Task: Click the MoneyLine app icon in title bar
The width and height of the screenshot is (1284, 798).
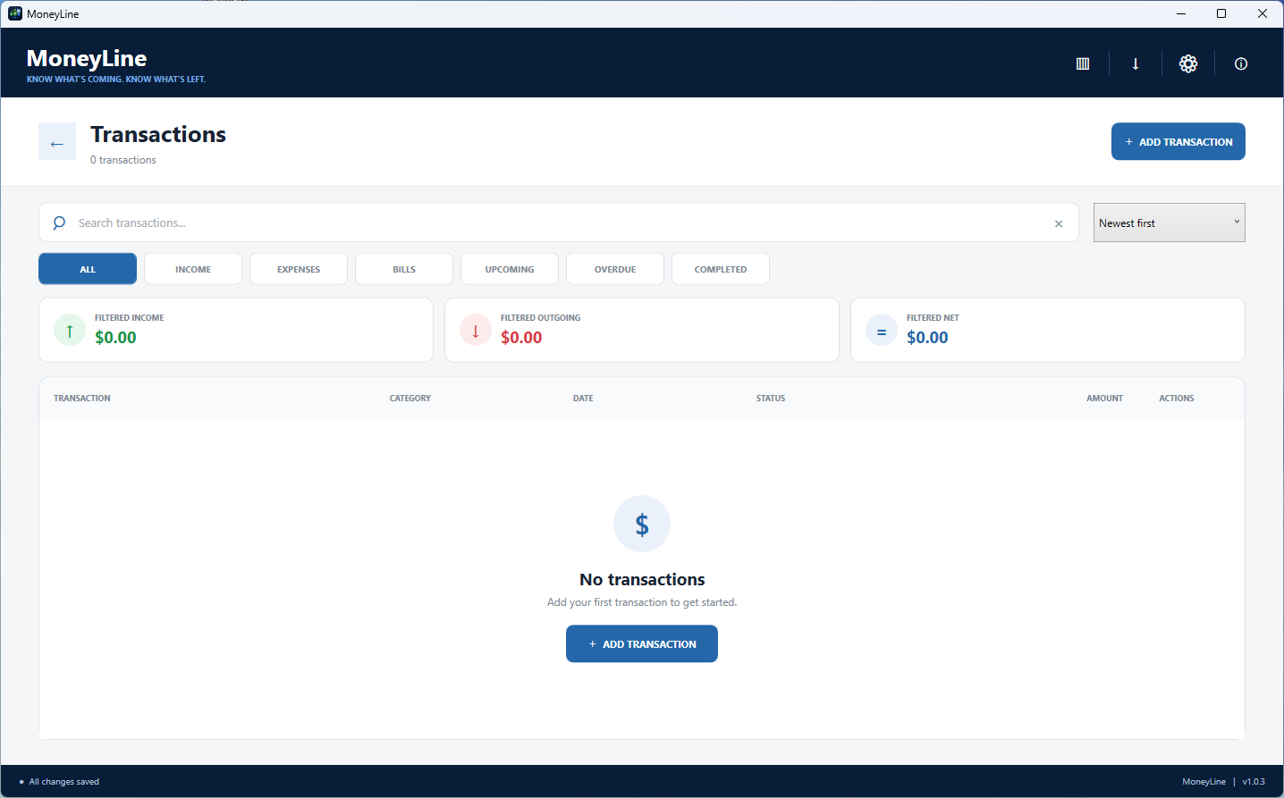Action: pos(14,13)
